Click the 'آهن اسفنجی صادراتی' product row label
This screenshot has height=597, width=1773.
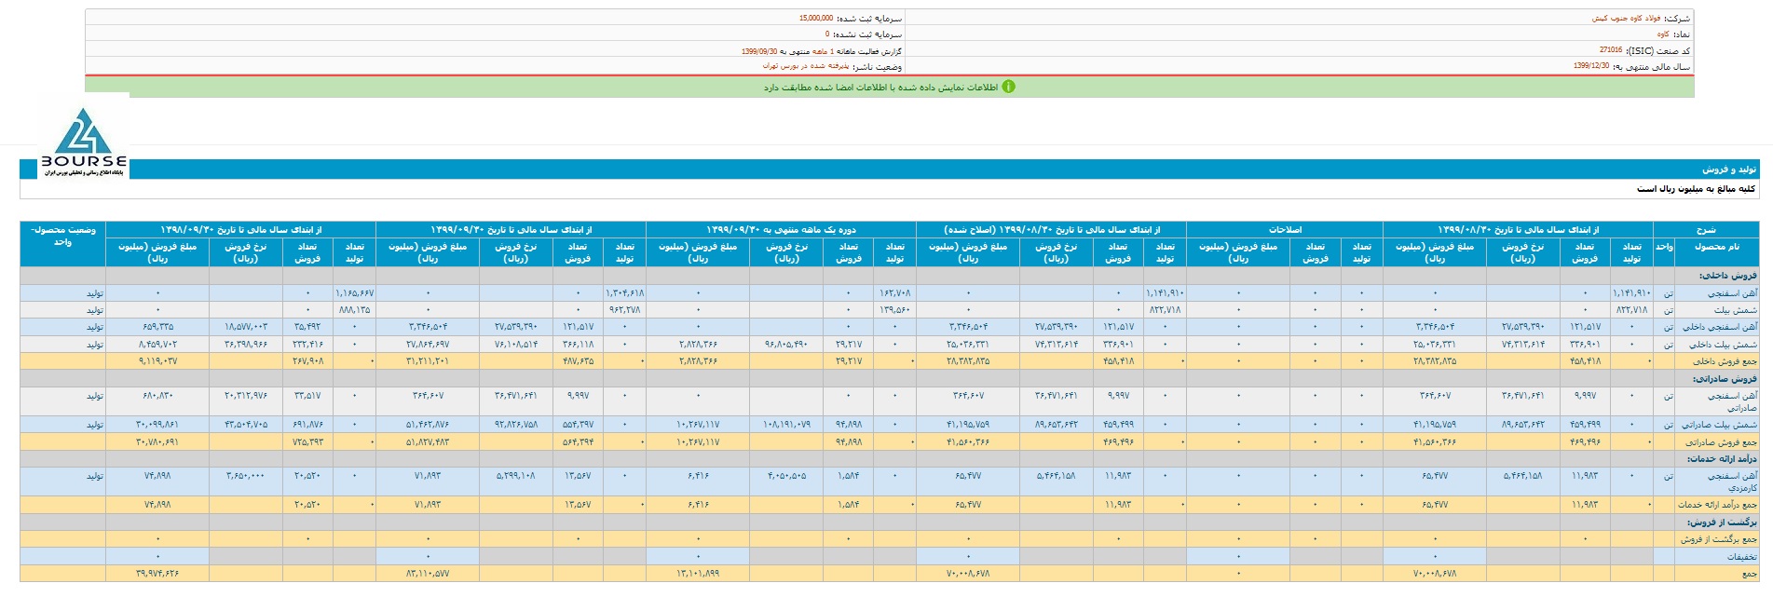[x=1732, y=401]
